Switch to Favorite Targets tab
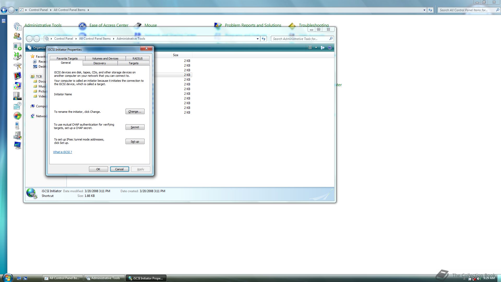Viewport: 501px width, 282px height. (67, 58)
